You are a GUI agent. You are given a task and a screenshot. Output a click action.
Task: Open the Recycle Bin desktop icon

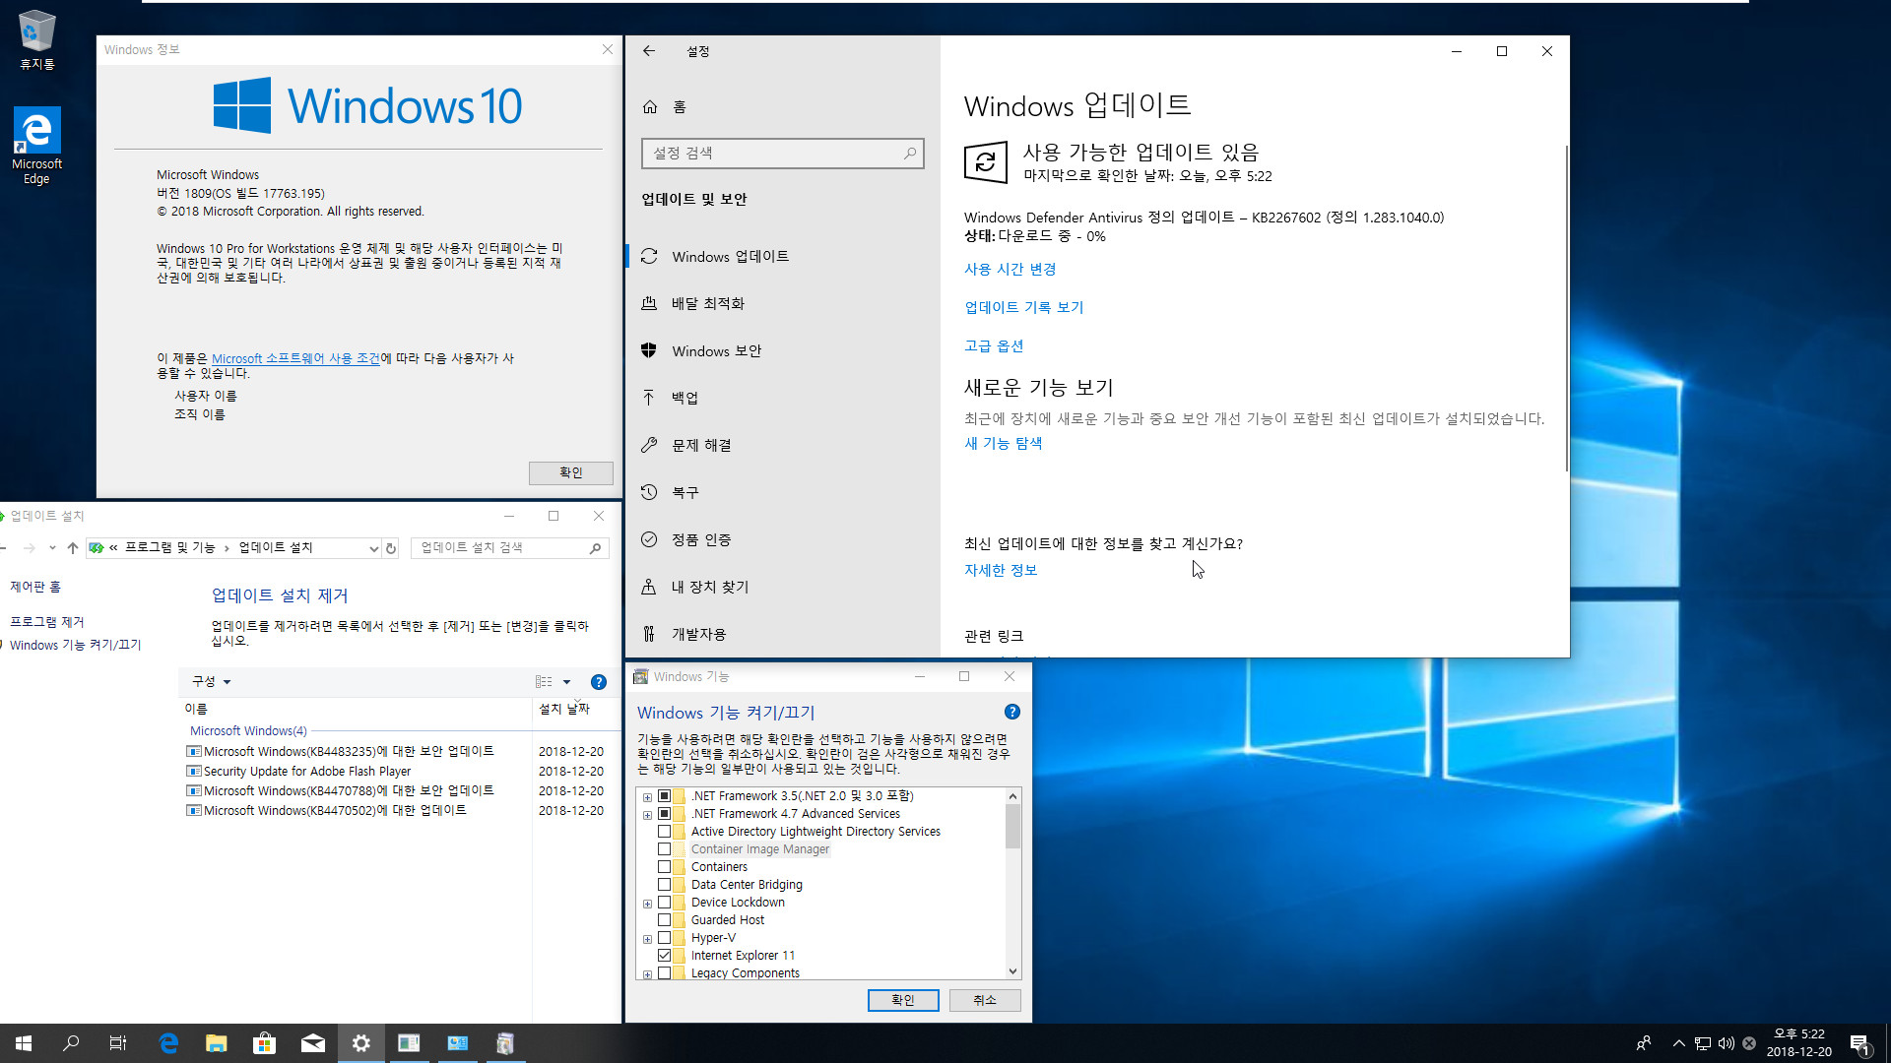pyautogui.click(x=36, y=40)
